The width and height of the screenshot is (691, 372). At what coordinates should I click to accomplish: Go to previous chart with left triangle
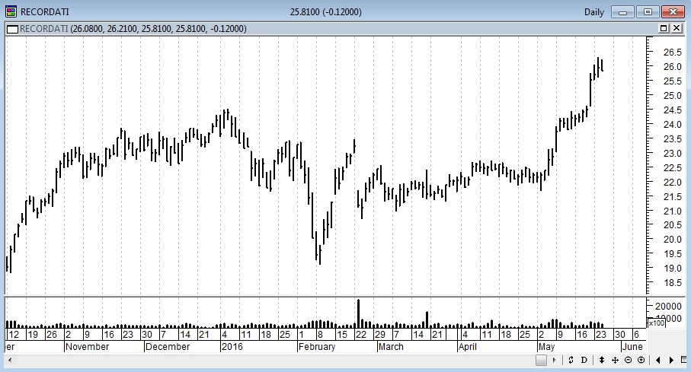pos(657,360)
